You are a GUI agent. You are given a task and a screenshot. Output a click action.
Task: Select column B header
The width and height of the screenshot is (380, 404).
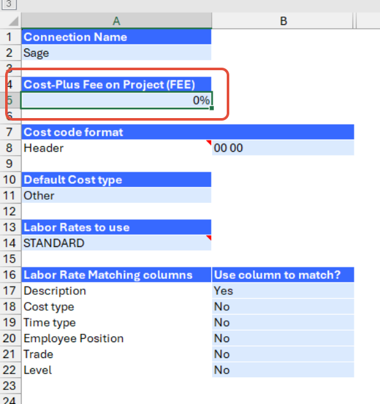coord(283,21)
